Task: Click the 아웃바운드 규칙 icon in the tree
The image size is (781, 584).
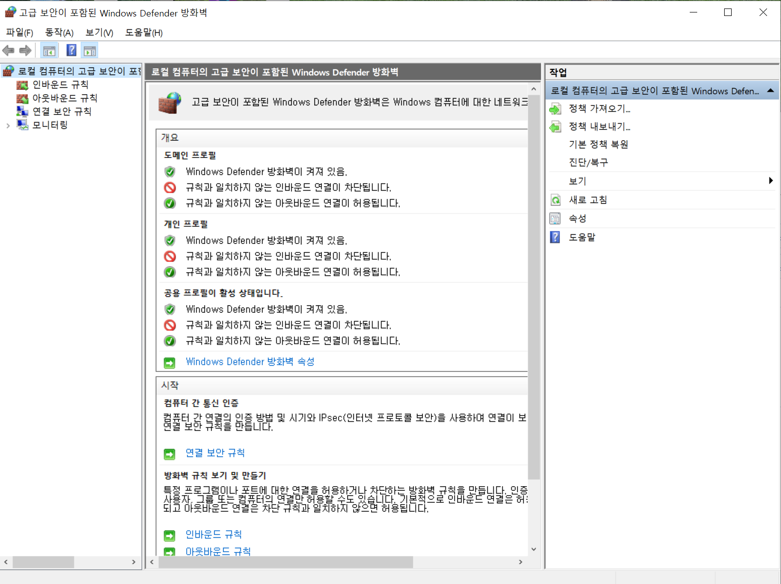Action: [22, 98]
